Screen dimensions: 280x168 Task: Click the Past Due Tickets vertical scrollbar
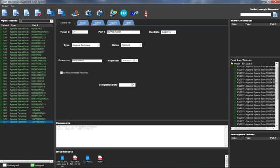pos(277,94)
